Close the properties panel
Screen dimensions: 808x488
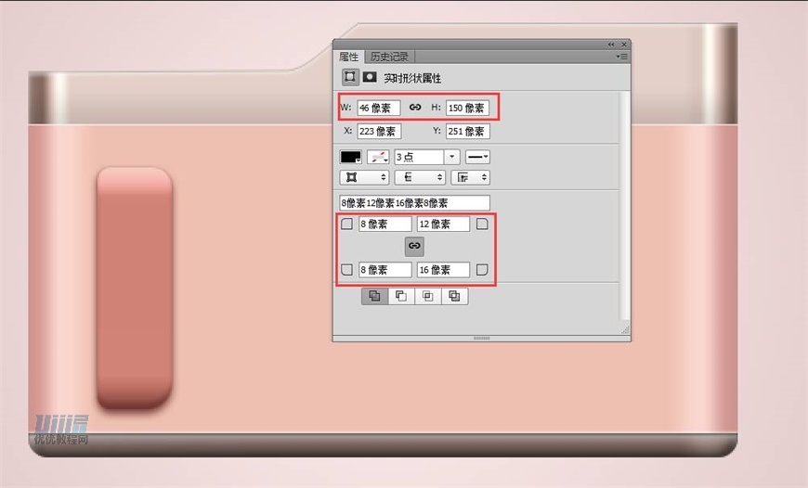(x=624, y=45)
